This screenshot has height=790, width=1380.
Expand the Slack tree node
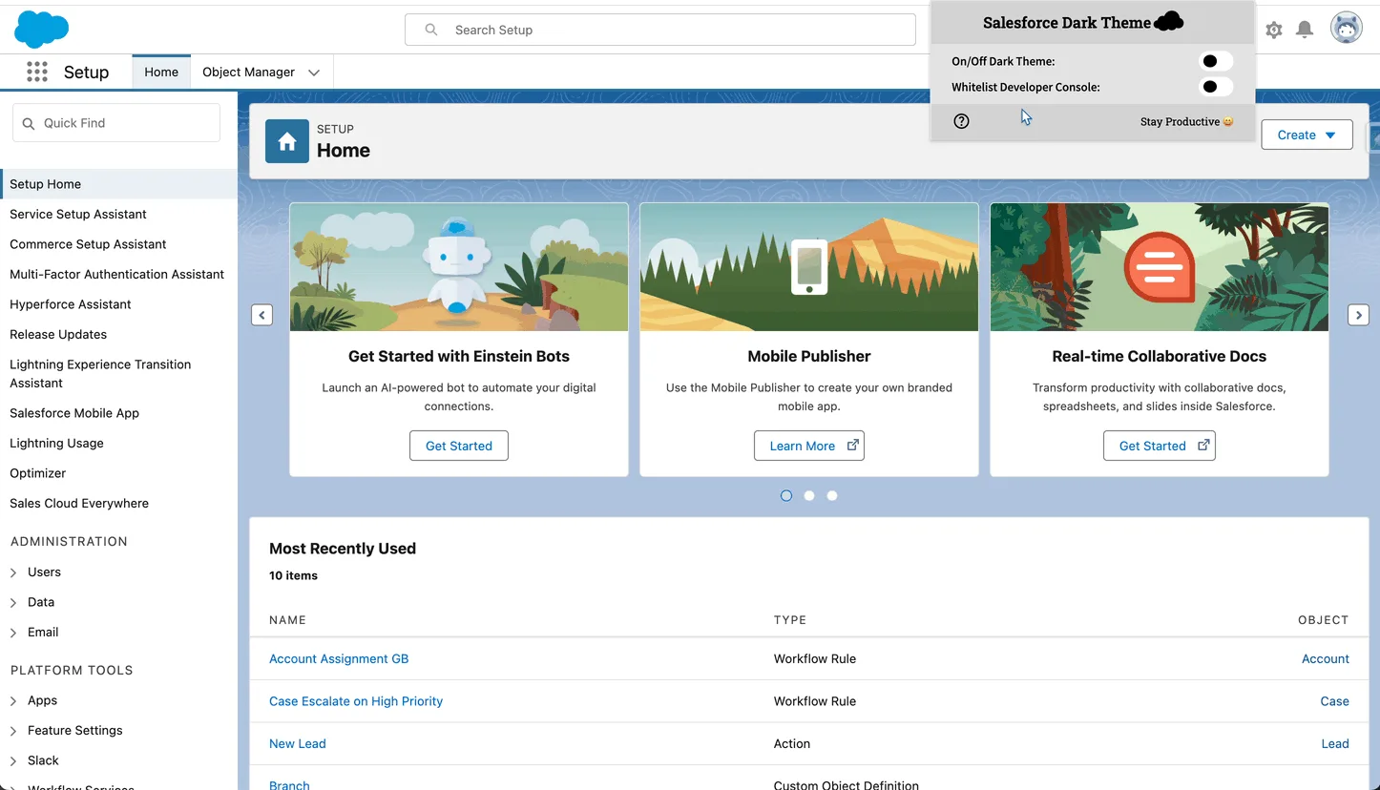[x=13, y=761]
